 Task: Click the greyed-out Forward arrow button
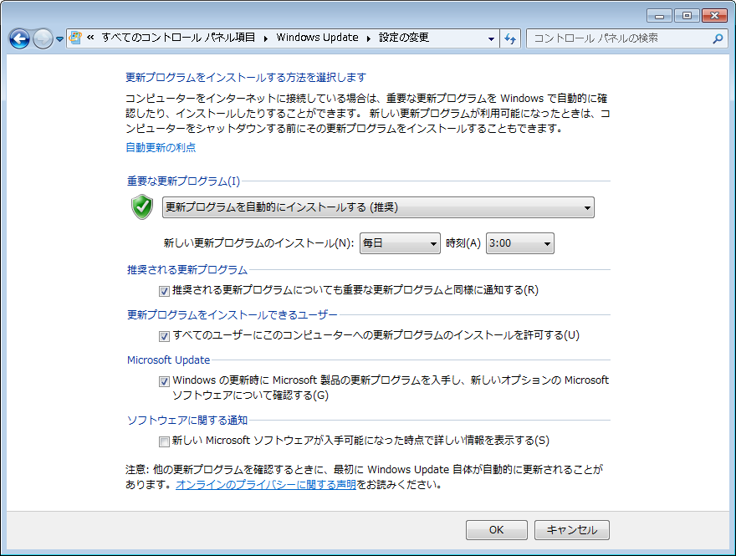(43, 38)
